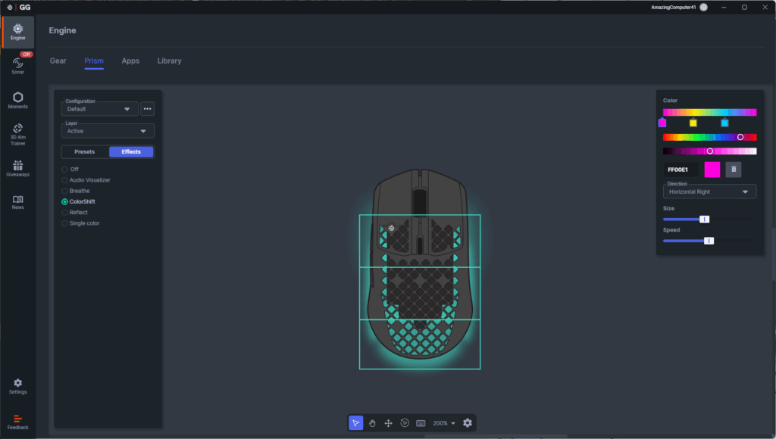Select the hand pan tool
776x439 pixels.
click(x=372, y=423)
